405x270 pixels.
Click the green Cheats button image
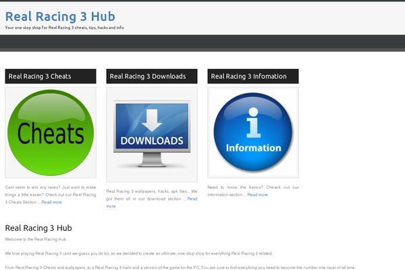click(51, 132)
